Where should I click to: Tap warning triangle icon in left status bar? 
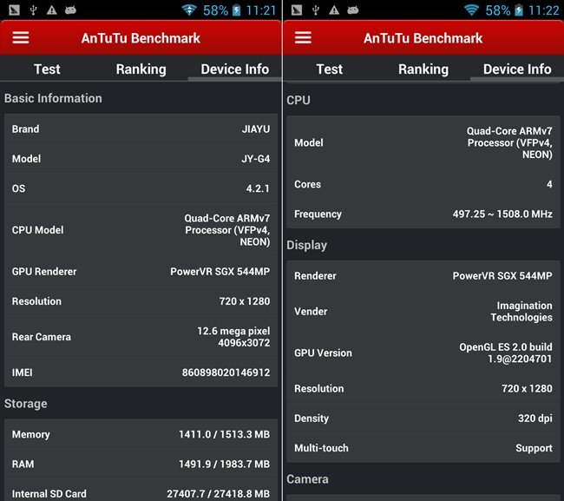(x=52, y=10)
